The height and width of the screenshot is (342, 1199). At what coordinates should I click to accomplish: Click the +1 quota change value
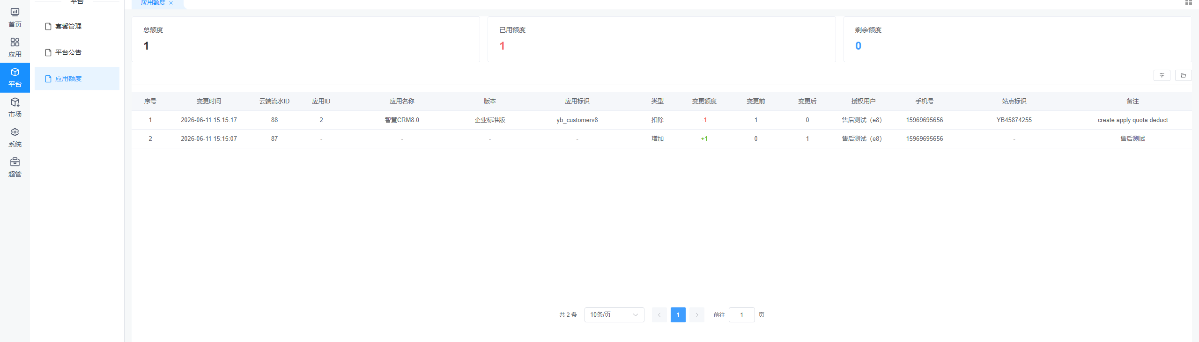pos(704,139)
